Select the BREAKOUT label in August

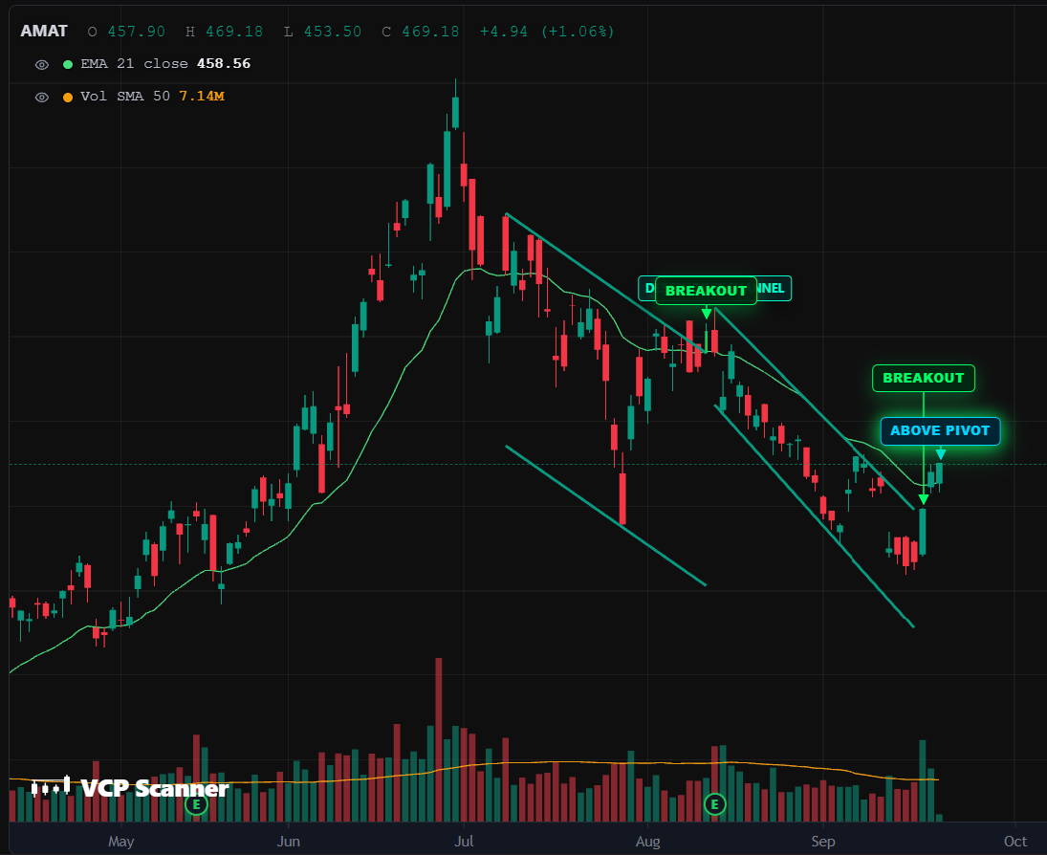(706, 291)
